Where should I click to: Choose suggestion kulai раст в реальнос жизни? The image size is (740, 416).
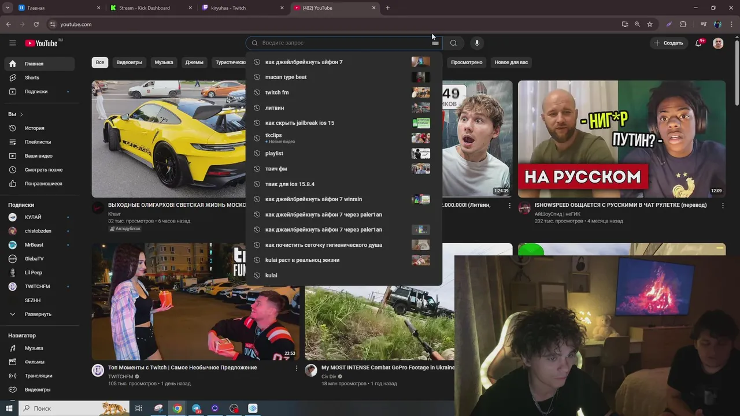344,260
